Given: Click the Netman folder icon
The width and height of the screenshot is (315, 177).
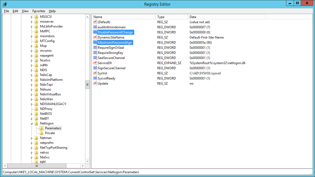Looking at the screenshot, I should click(36, 138).
